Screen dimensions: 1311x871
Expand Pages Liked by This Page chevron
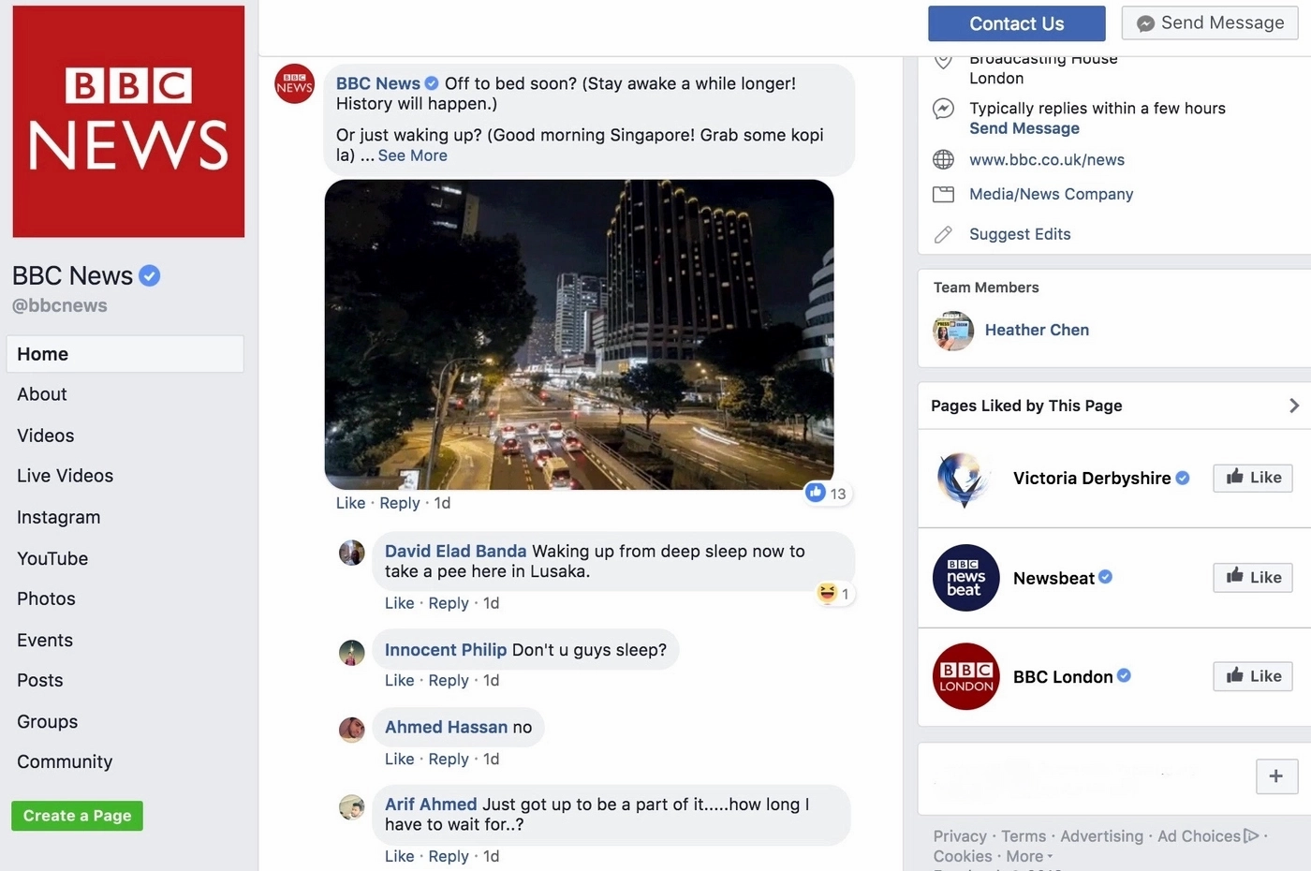click(1294, 406)
